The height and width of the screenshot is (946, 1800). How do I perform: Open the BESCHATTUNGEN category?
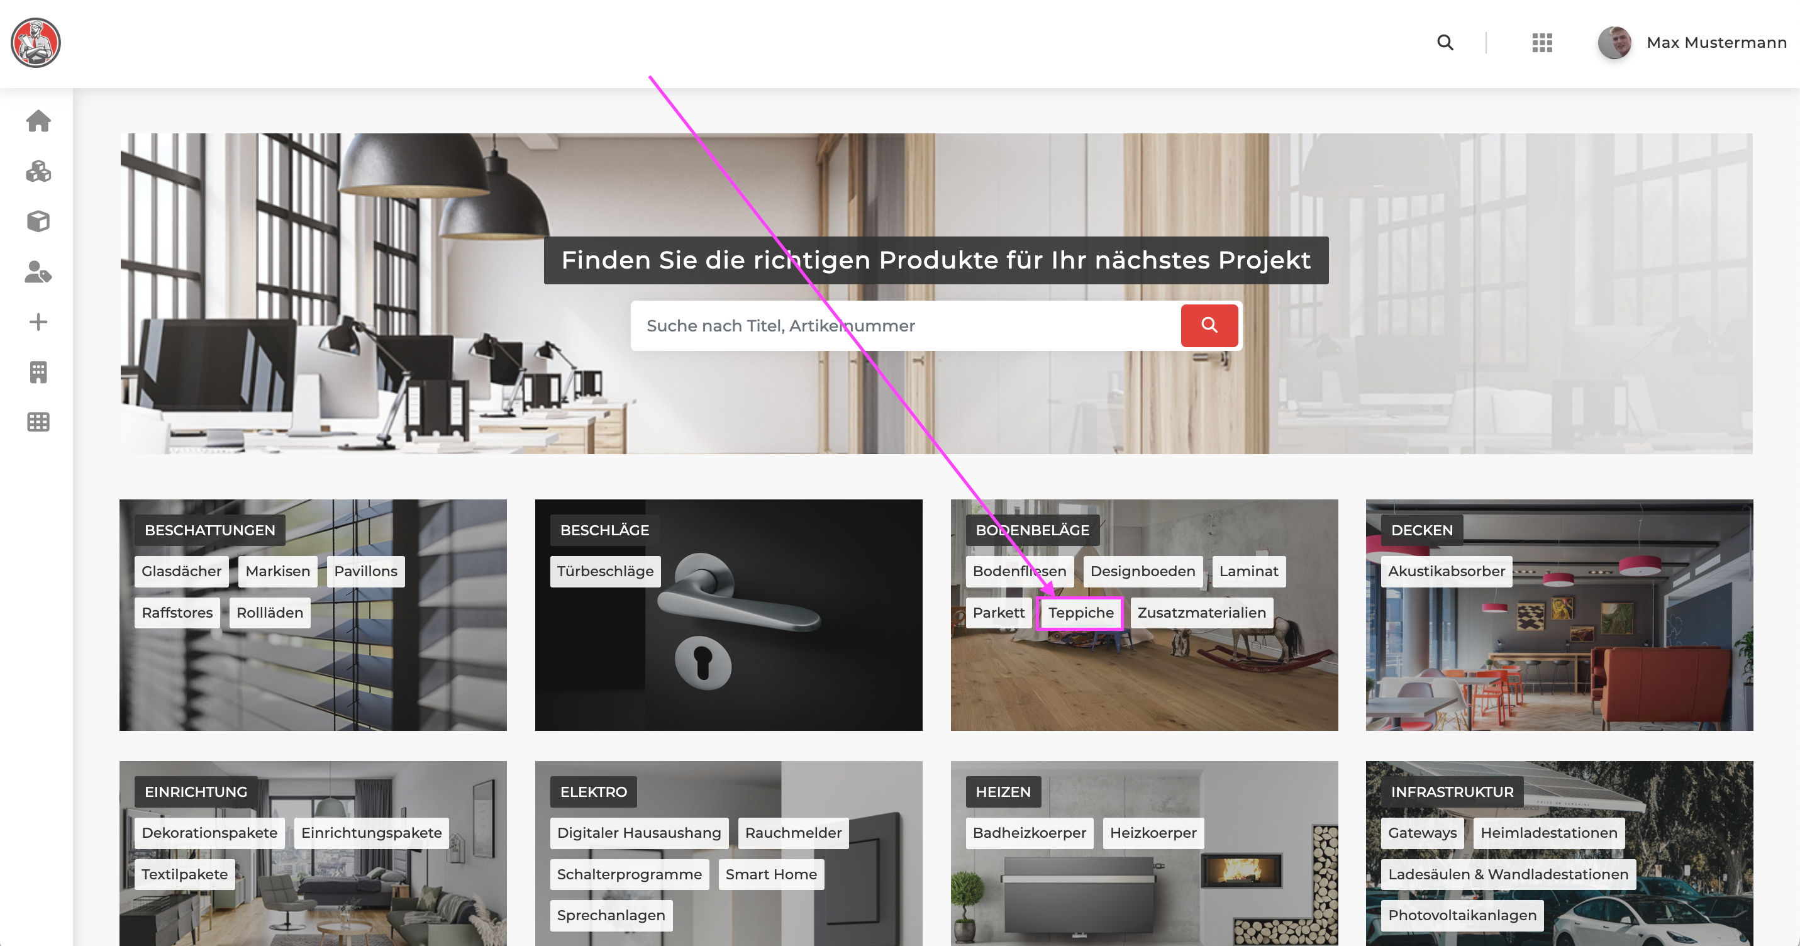click(209, 530)
